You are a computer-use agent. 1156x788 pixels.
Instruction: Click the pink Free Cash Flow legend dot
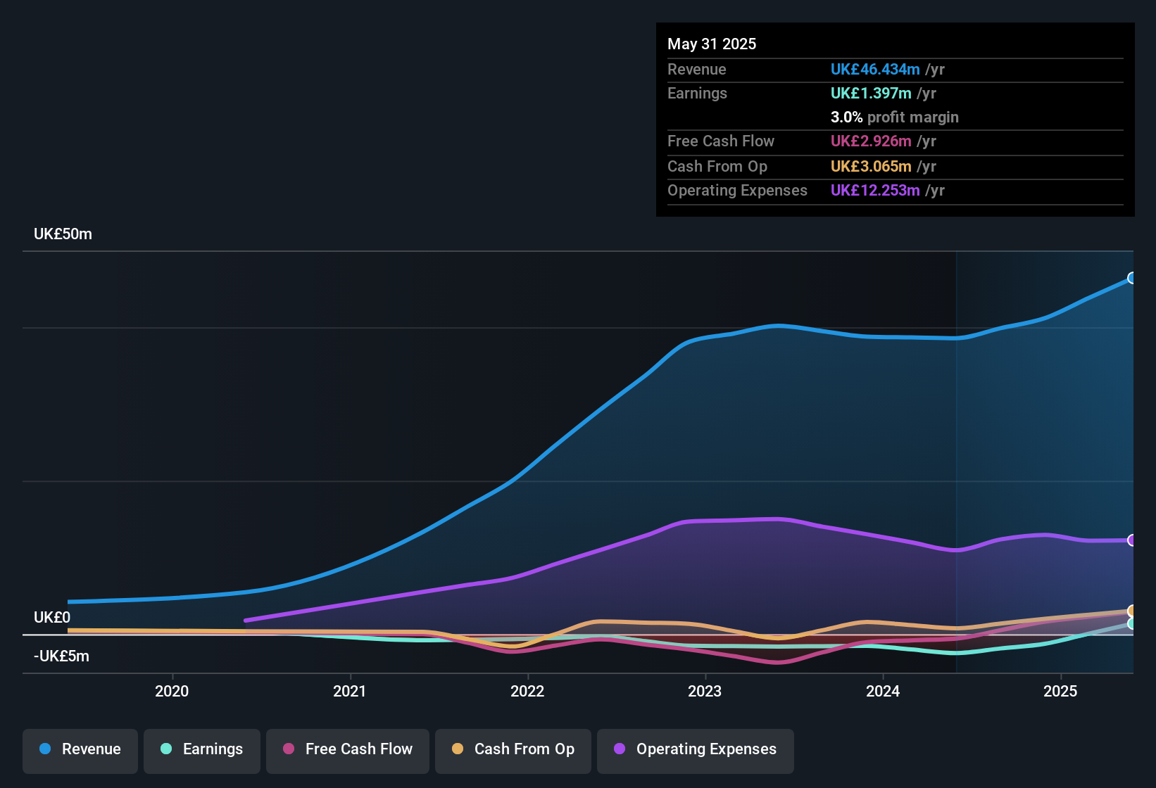point(287,749)
